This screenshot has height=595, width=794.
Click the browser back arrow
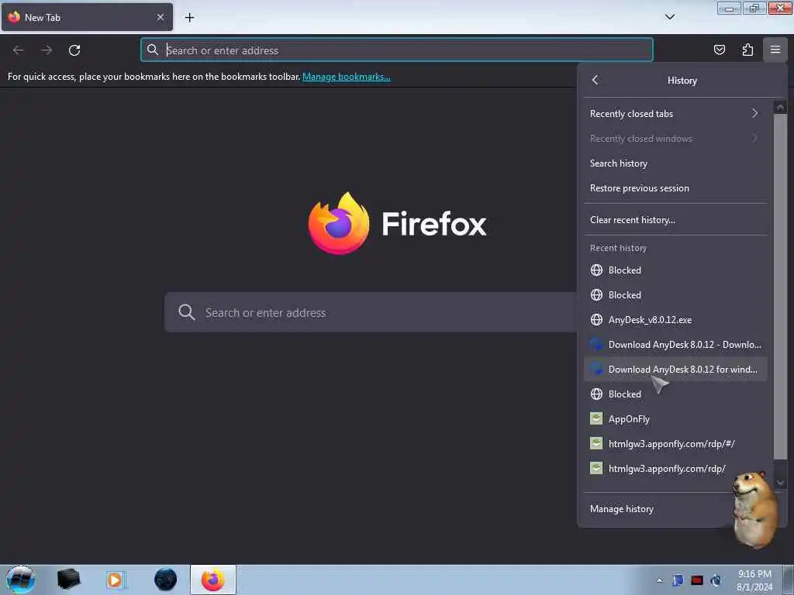click(x=19, y=50)
